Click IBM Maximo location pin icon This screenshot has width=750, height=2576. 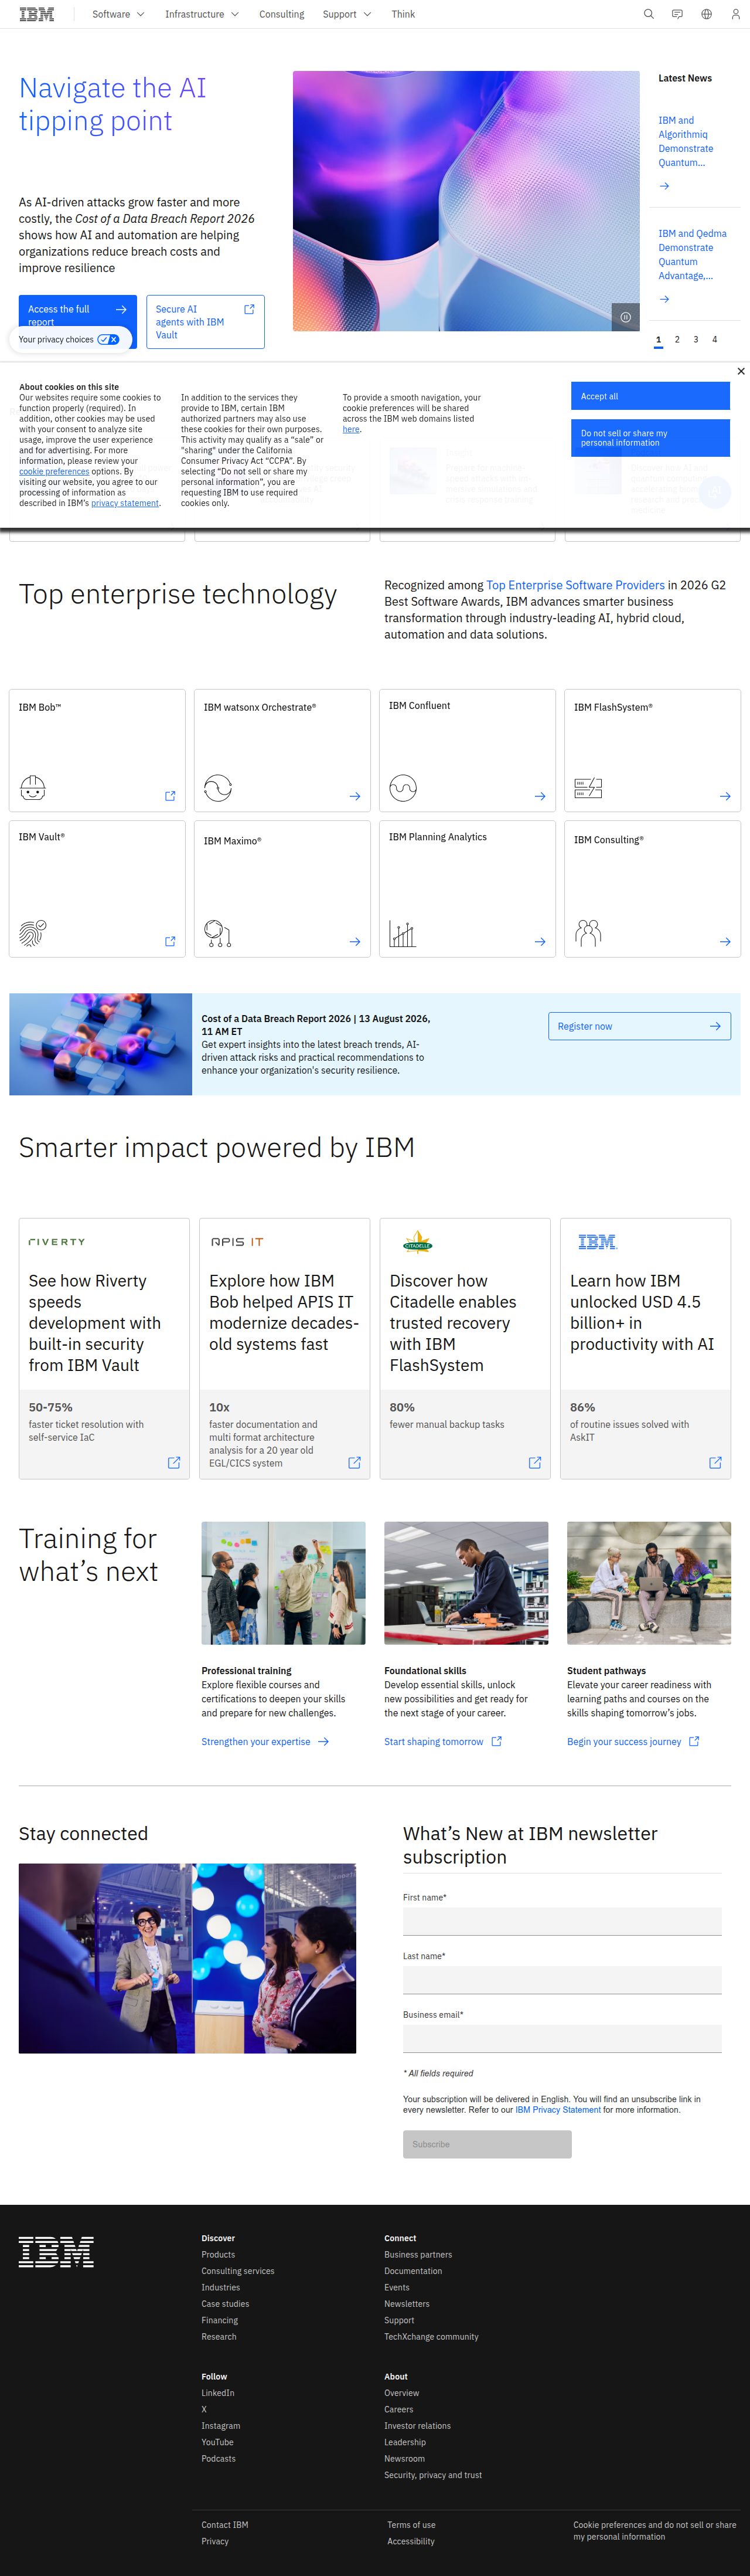(x=218, y=933)
